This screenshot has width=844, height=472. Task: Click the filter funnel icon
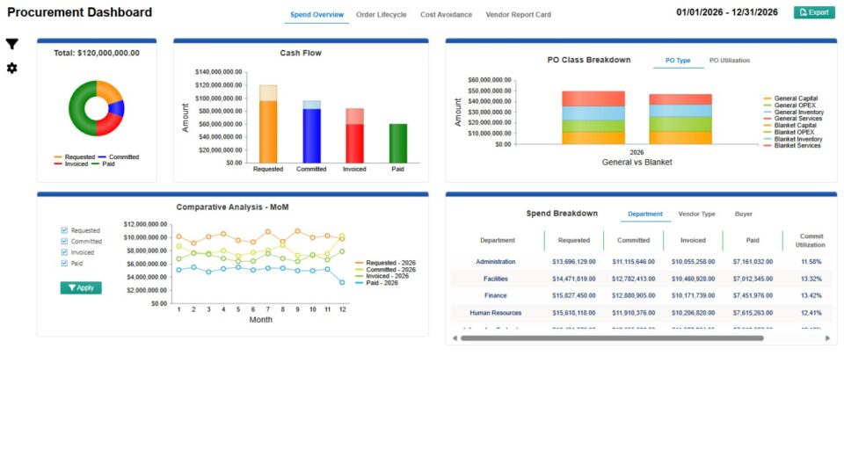coord(11,44)
